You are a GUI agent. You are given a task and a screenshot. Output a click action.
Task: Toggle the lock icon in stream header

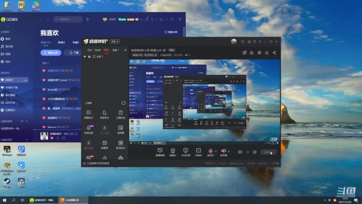[x=252, y=53]
